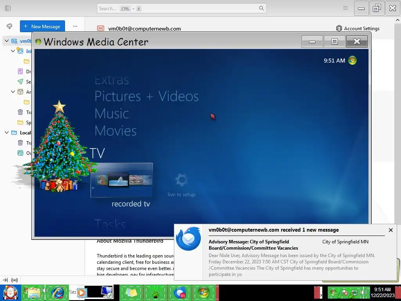
Task: Dismiss the new message notification
Action: (x=390, y=230)
